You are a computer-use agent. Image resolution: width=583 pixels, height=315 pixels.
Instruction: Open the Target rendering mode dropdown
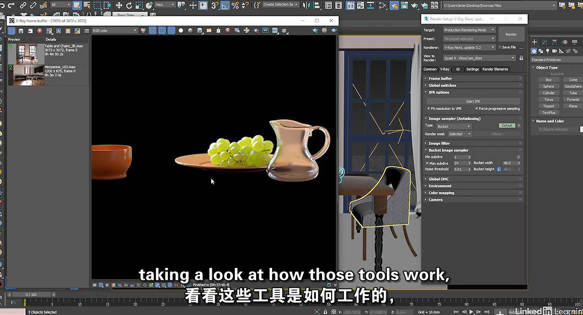click(469, 30)
